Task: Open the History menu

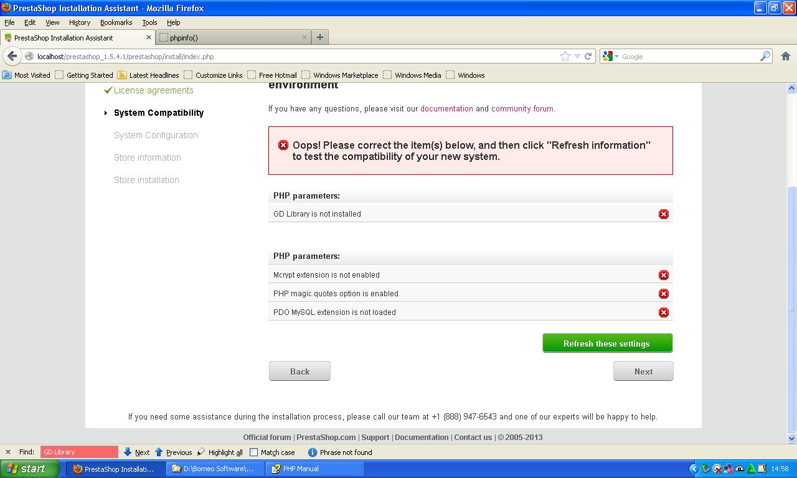Action: pyautogui.click(x=80, y=22)
